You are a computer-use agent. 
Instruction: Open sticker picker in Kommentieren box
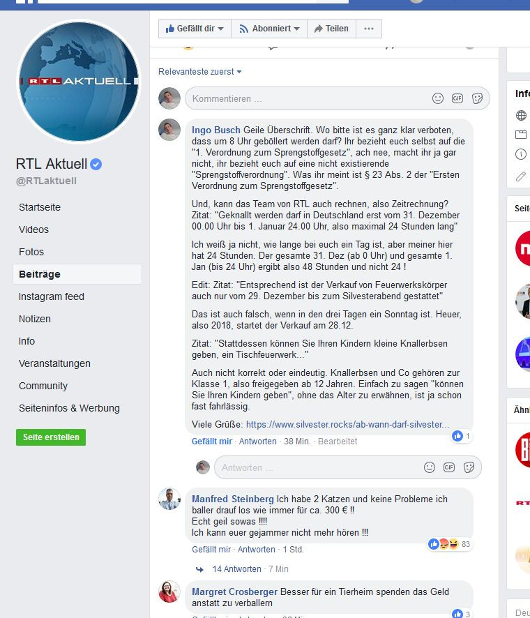477,98
